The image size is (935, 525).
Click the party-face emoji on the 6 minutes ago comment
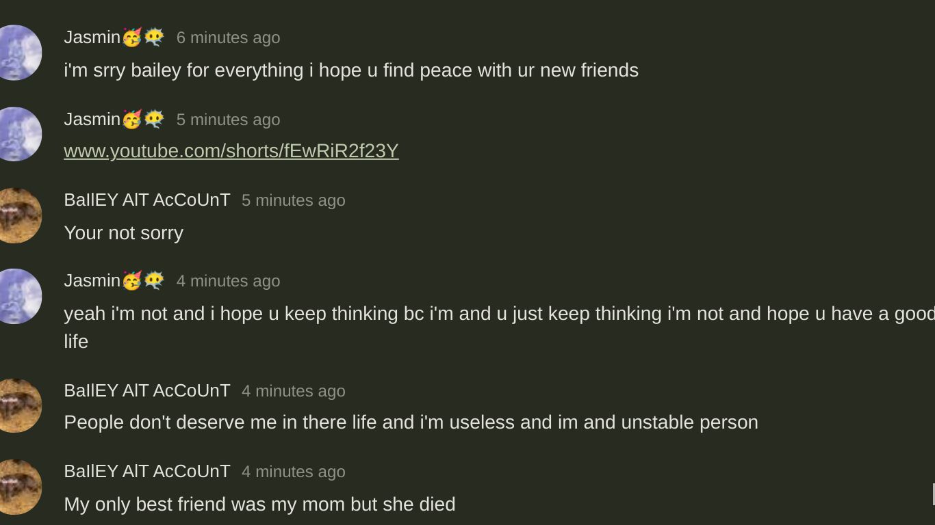click(x=132, y=38)
